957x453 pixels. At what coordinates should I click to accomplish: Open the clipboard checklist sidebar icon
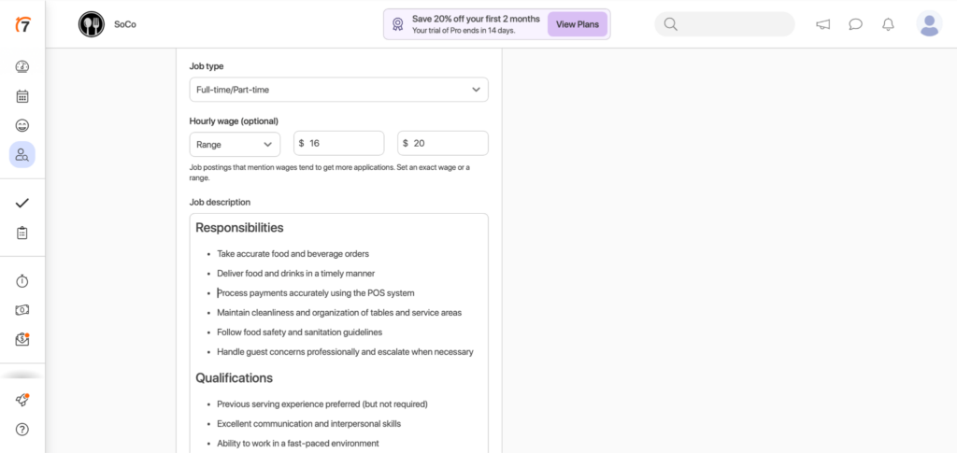[x=22, y=233]
